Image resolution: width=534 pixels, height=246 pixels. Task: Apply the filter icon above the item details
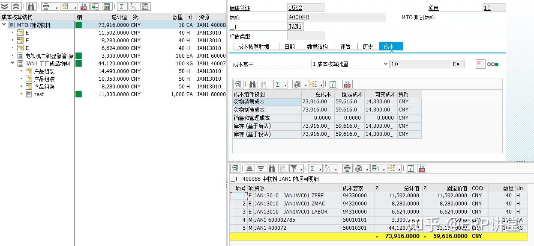293,168
